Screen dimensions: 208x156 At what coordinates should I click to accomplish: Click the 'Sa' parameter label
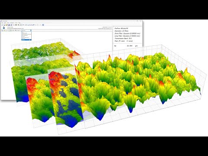click(x=115, y=46)
